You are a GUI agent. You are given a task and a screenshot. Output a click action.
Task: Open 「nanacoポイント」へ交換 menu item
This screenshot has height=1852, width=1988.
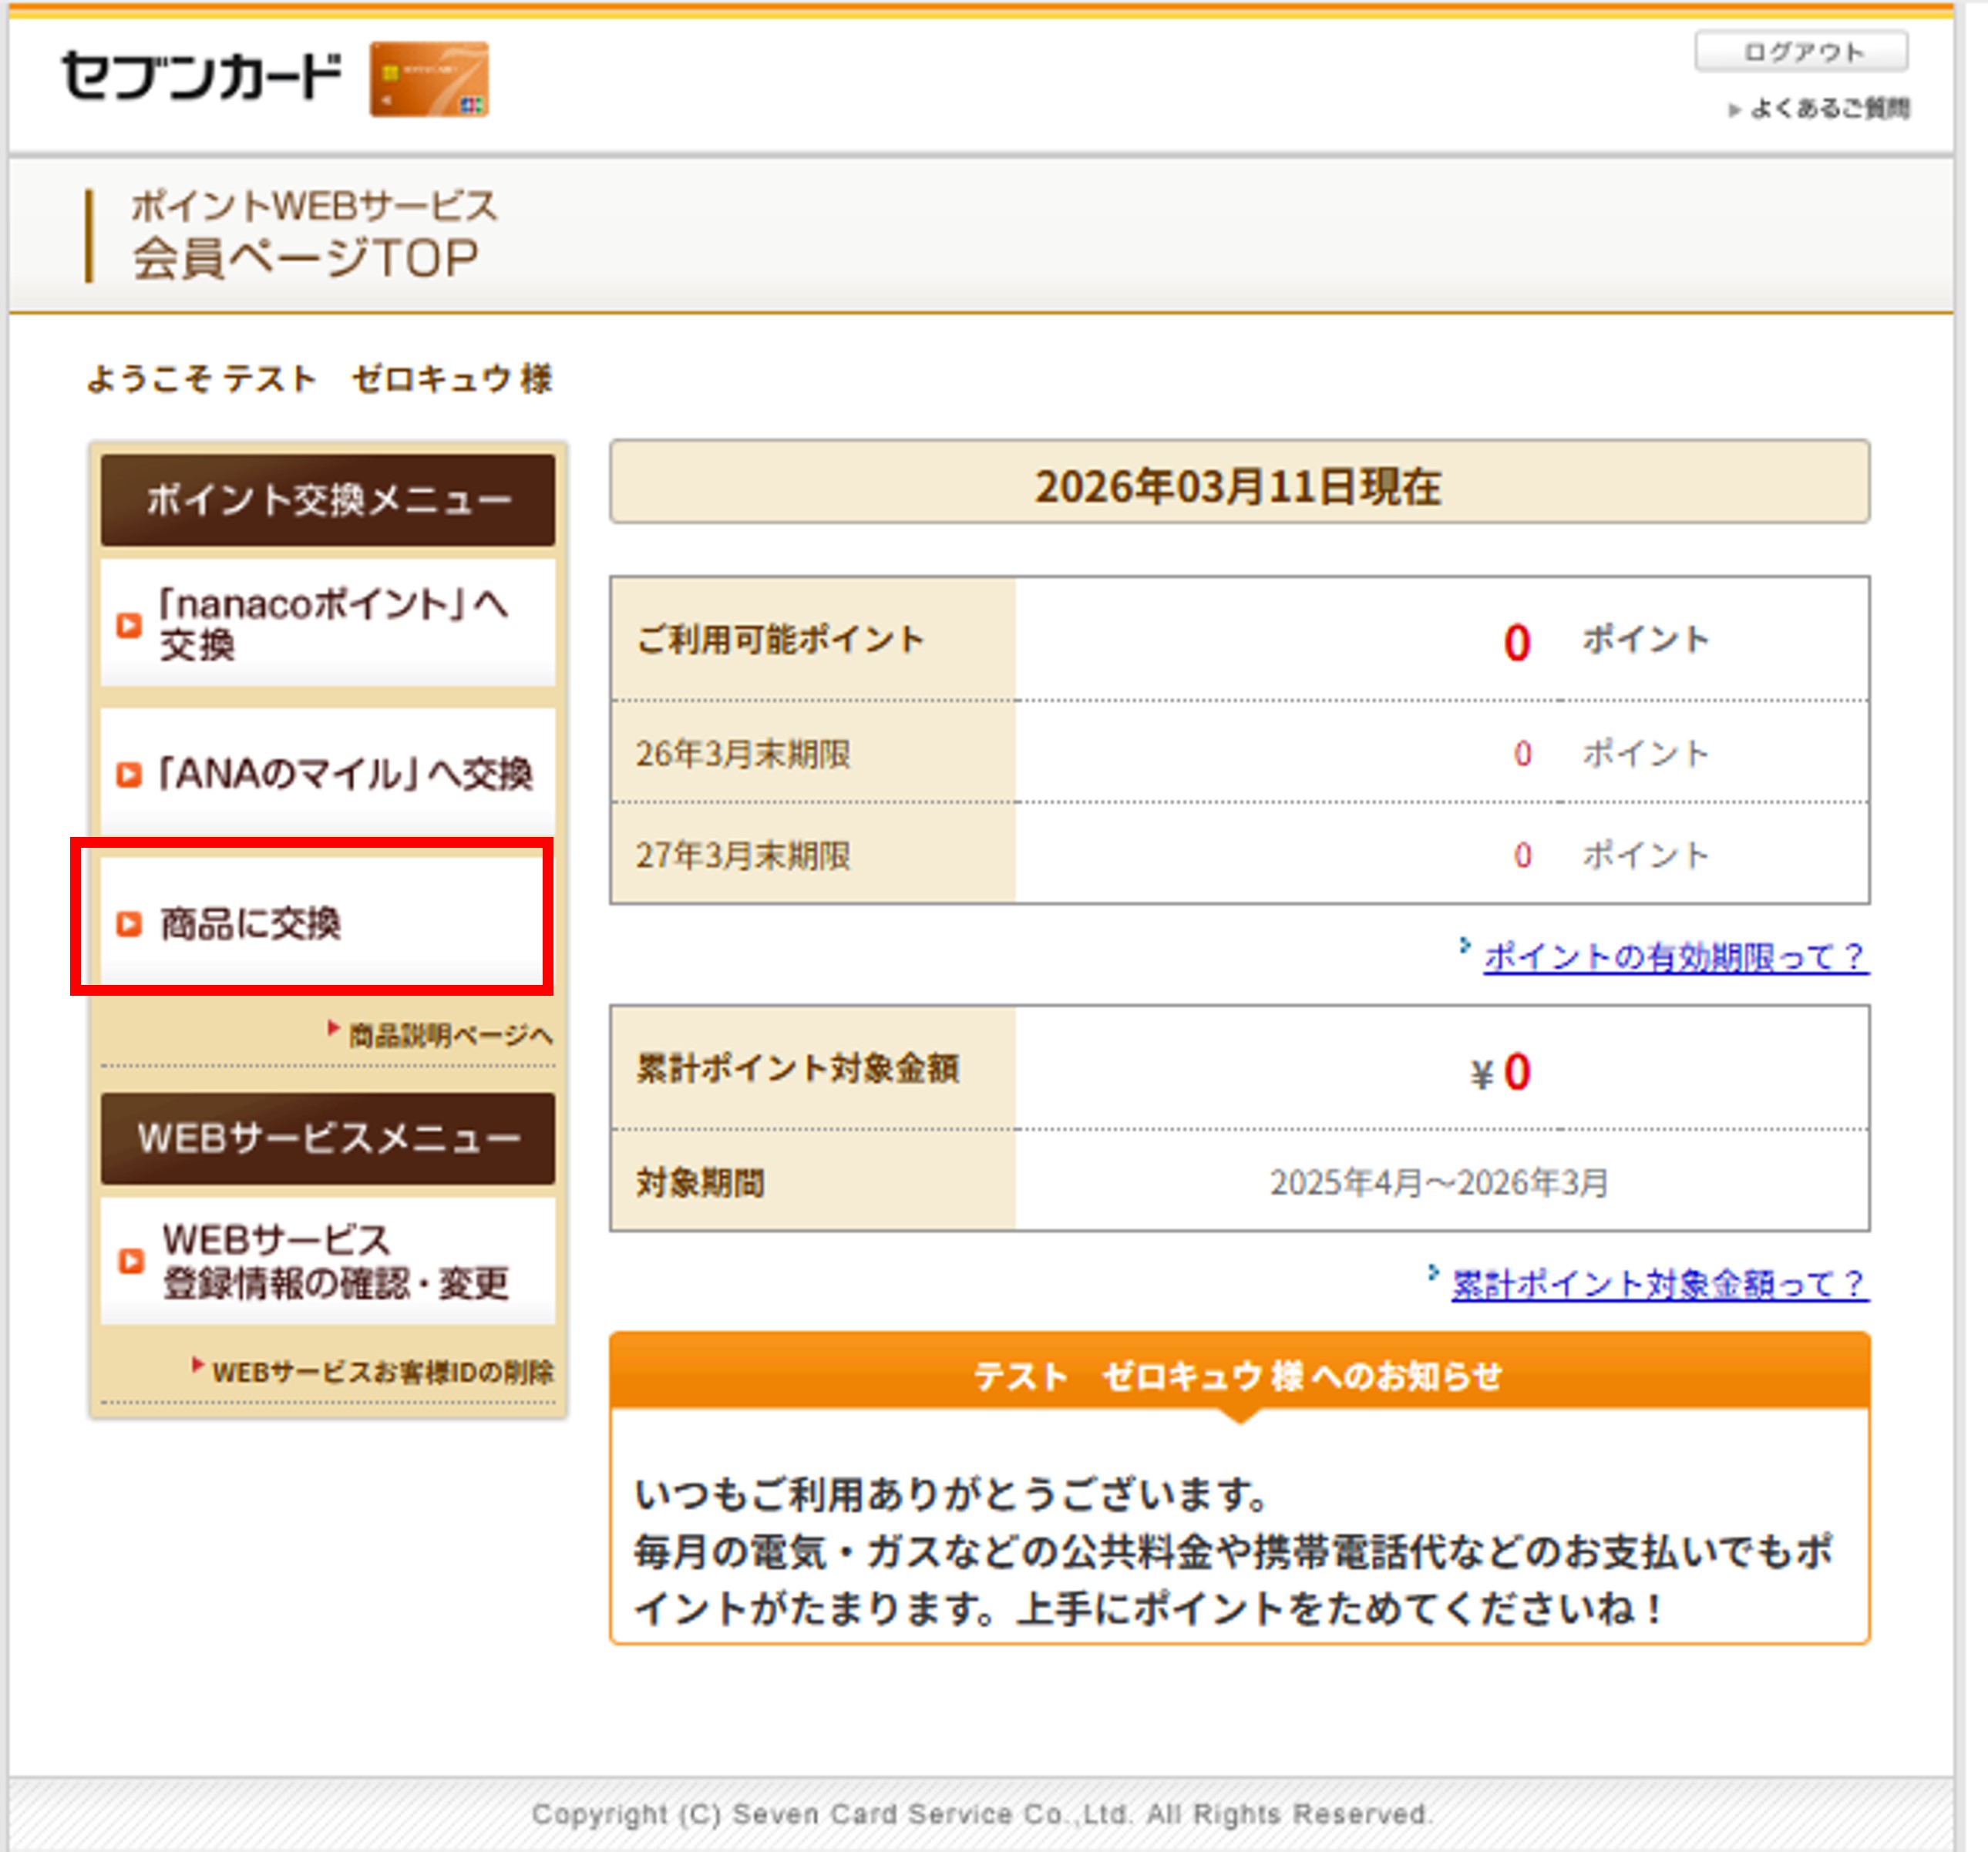(328, 623)
